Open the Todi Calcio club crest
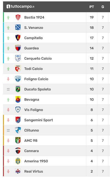This screenshot has height=179, width=110. click(18, 69)
